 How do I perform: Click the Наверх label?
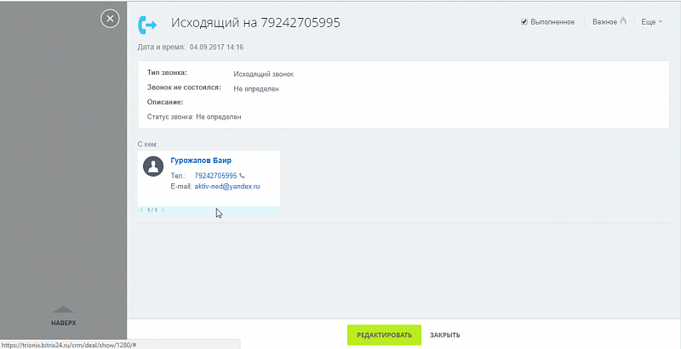tap(63, 323)
